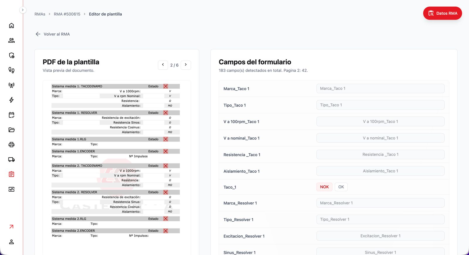
Task: Open the antenna signal icon in sidebar
Action: 11,85
